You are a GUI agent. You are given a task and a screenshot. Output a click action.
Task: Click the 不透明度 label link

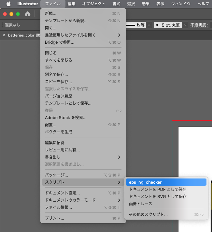199,25
